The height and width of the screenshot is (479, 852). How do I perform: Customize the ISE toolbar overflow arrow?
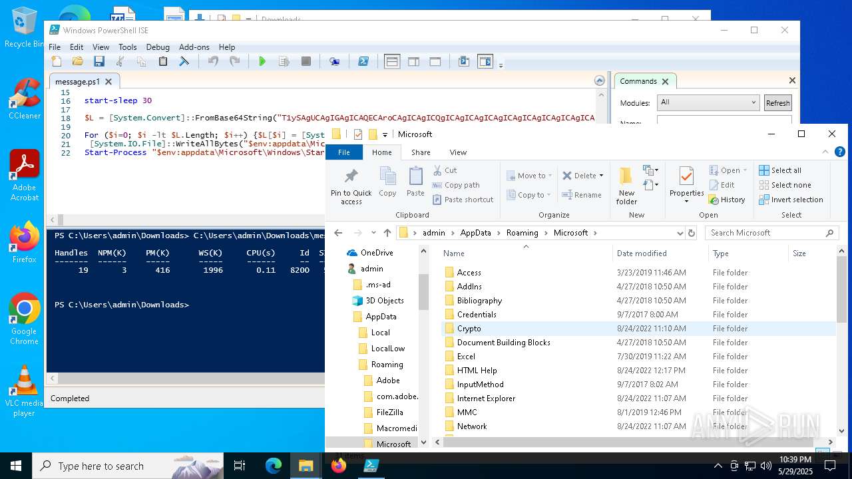pyautogui.click(x=501, y=65)
